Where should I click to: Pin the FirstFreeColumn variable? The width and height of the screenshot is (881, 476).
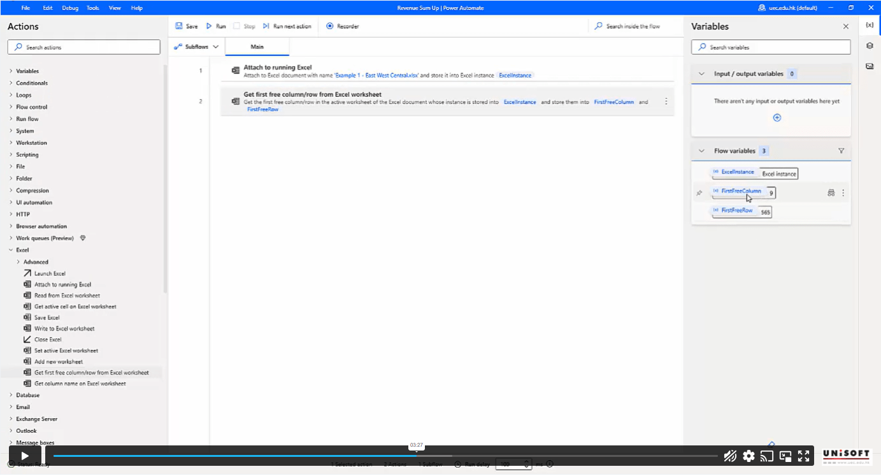699,192
